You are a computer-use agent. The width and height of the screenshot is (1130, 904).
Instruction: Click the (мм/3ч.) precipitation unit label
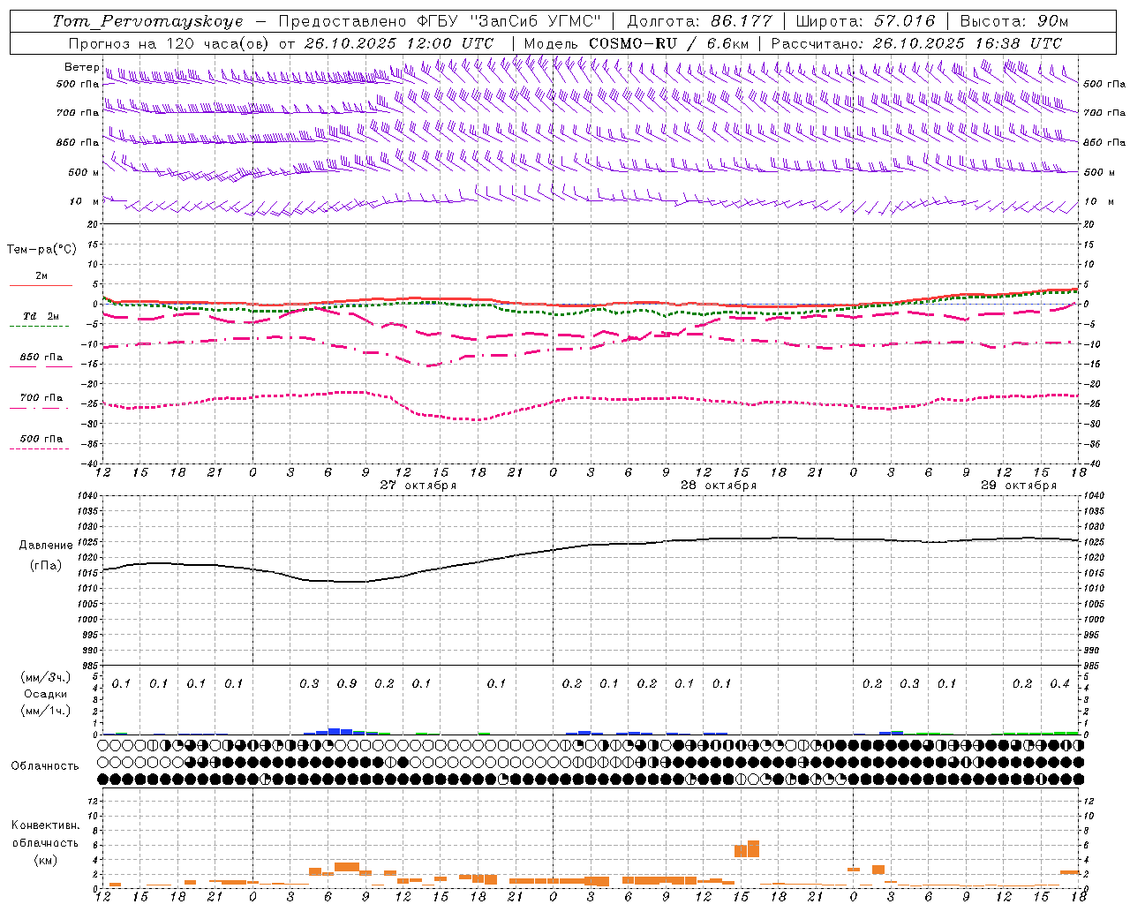point(46,677)
